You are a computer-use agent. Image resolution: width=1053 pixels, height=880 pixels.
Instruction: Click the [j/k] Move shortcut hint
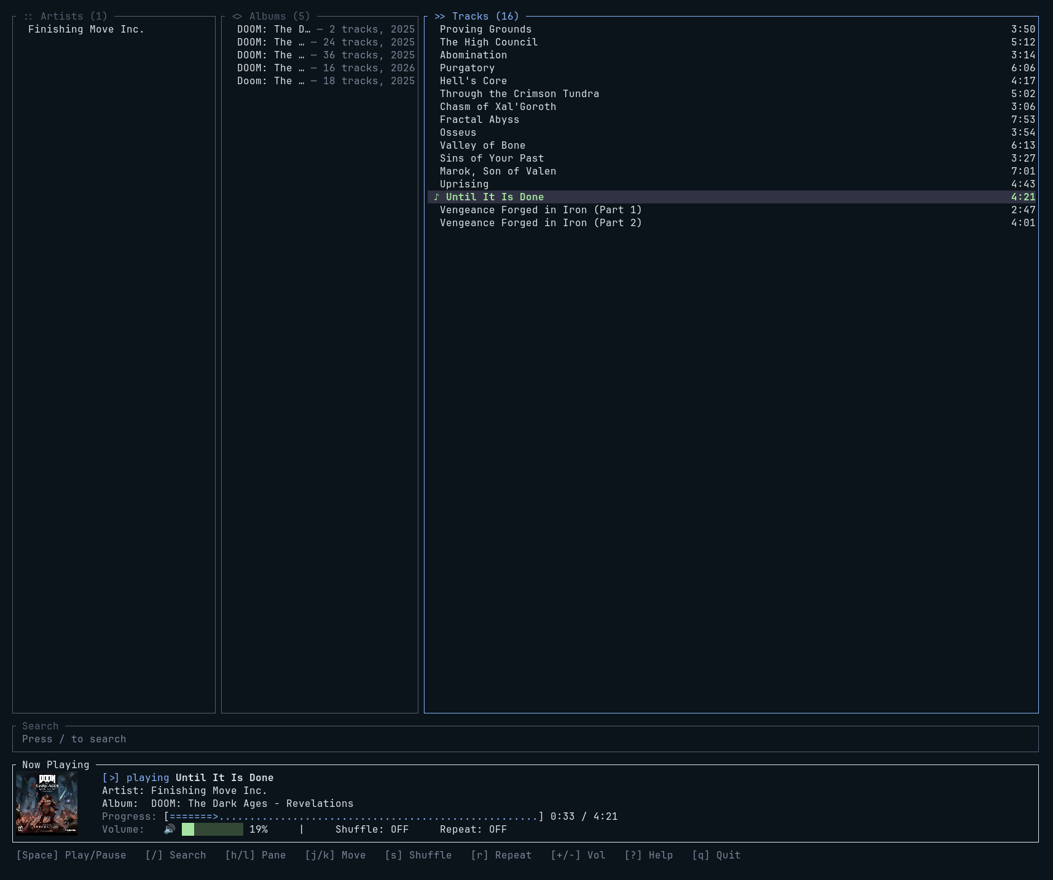[x=335, y=855]
